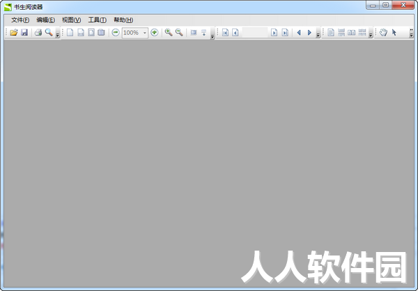Switch to continuous facing layout
Image resolution: width=418 pixels, height=291 pixels.
pos(362,33)
